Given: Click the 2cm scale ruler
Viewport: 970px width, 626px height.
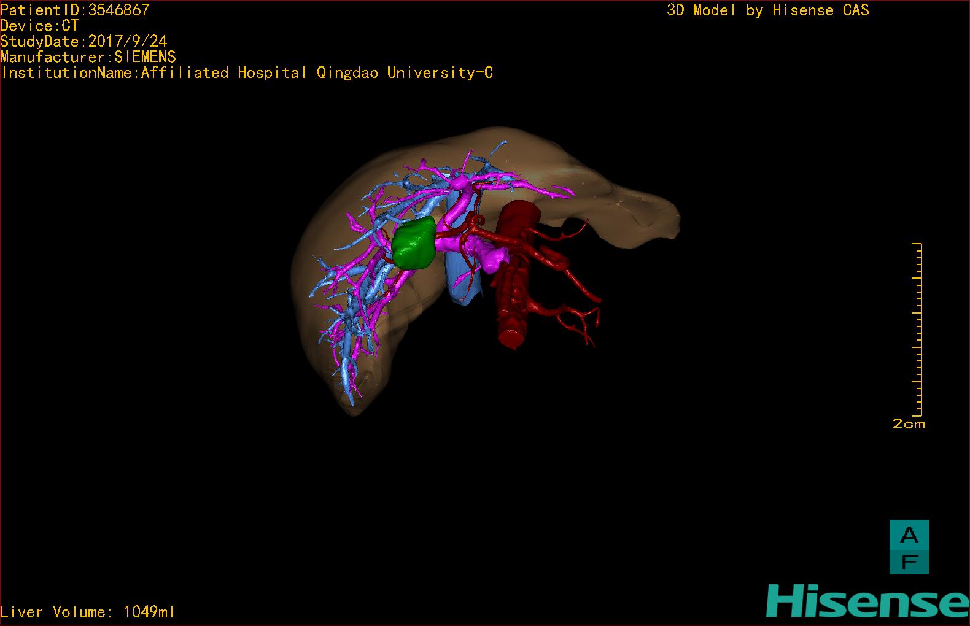Looking at the screenshot, I should pos(917,330).
